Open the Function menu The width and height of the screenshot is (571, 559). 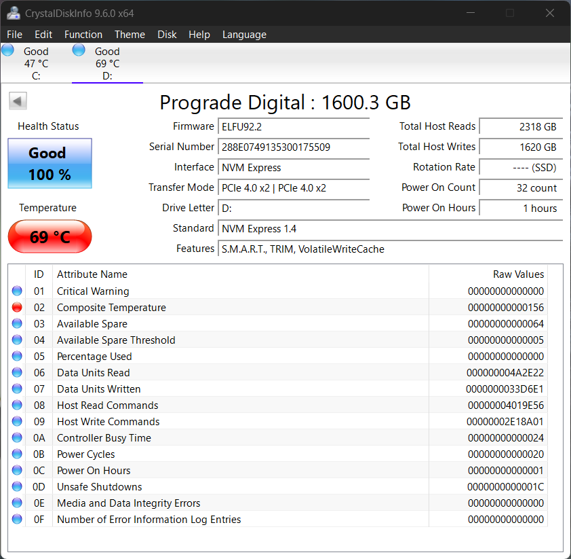83,35
